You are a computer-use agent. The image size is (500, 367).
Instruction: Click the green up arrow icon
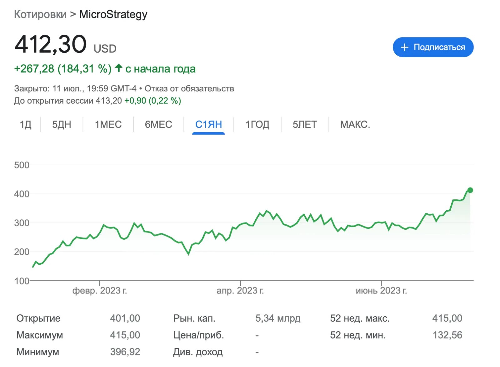(118, 68)
